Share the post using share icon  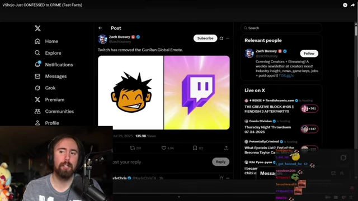pos(226,148)
